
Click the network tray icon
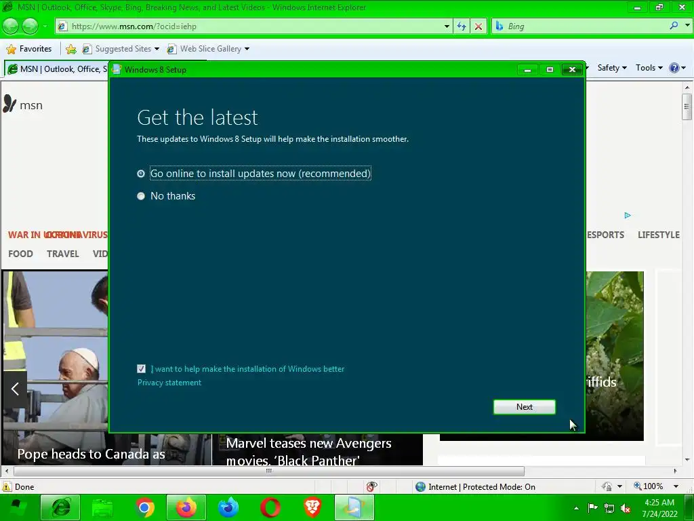[609, 508]
